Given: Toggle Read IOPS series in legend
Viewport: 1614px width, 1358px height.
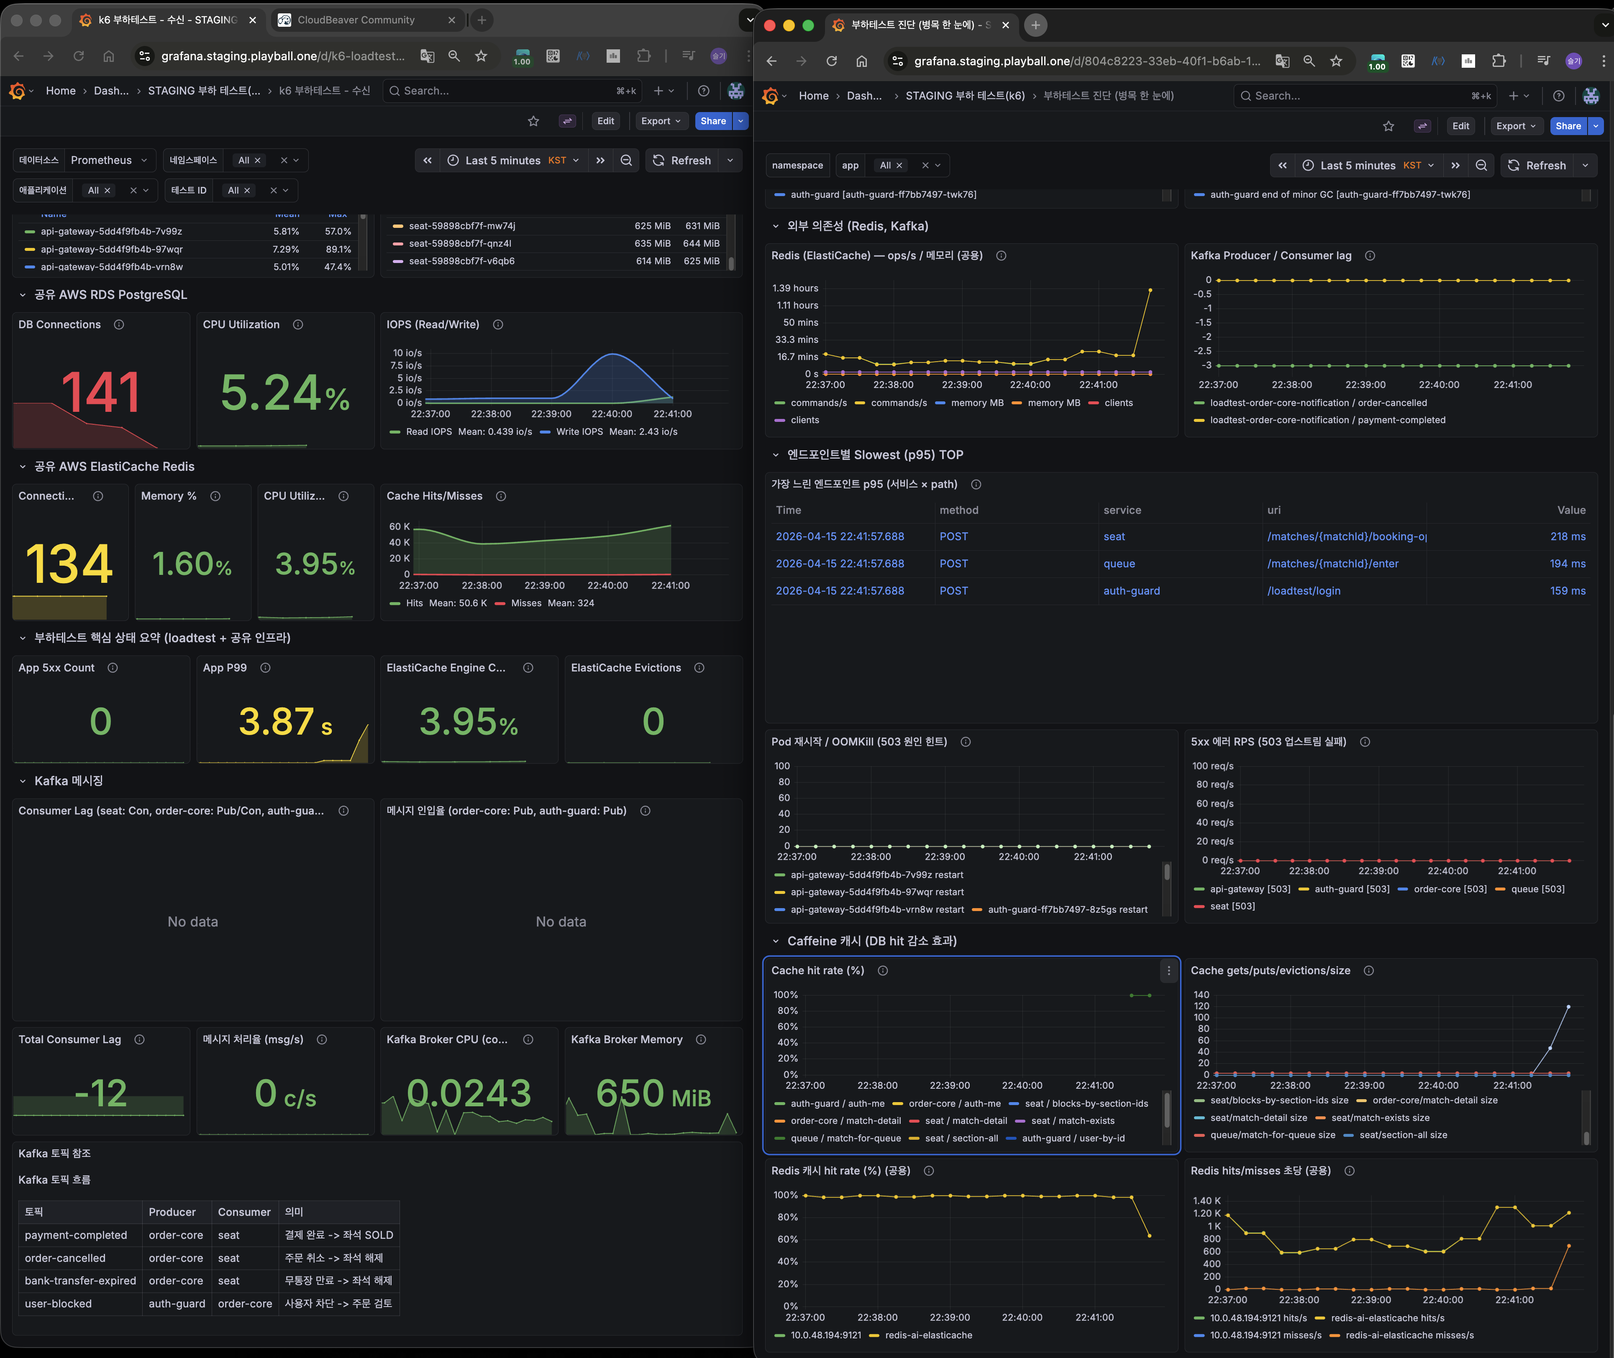Looking at the screenshot, I should [428, 432].
